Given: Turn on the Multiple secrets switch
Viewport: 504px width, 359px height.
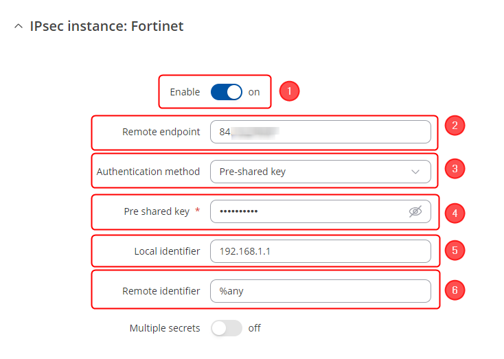Looking at the screenshot, I should click(x=226, y=328).
